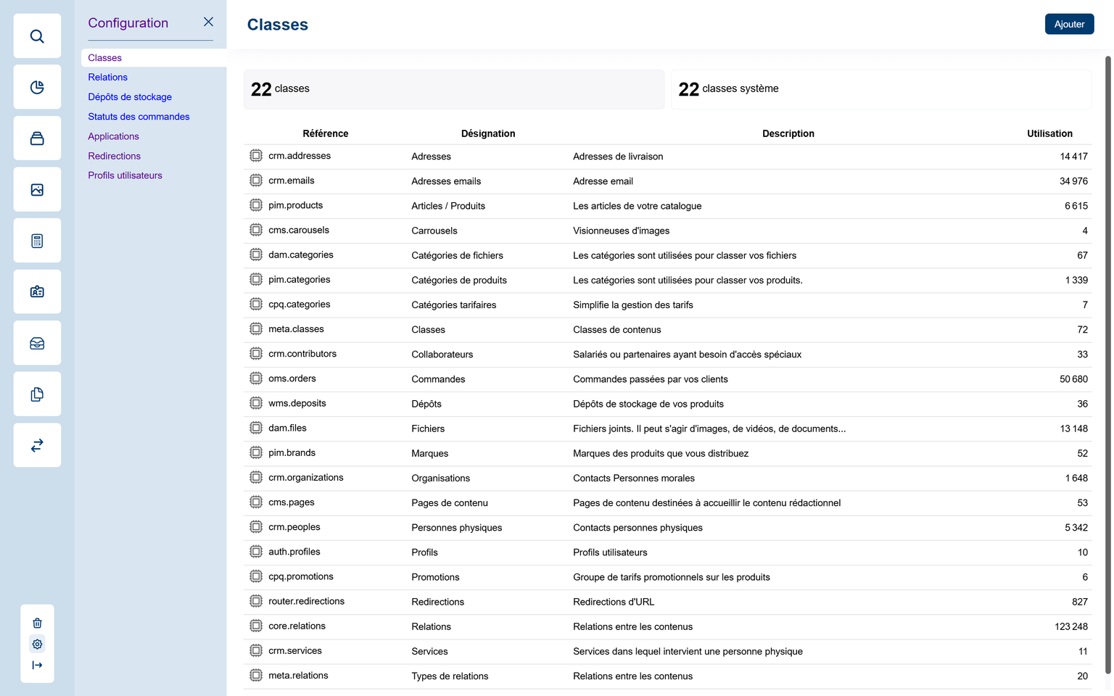Viewport: 1114px width, 696px height.
Task: Open Dépôts de stockage menu item
Action: (x=130, y=97)
